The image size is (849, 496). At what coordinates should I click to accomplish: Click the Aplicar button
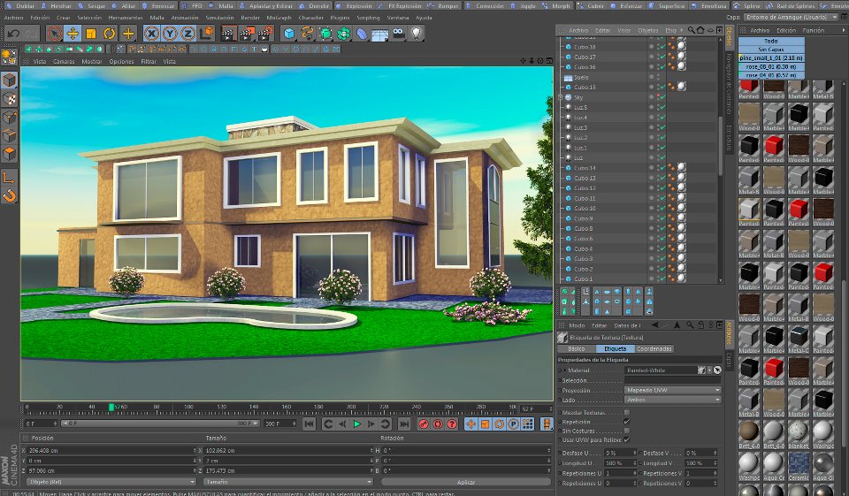[465, 482]
